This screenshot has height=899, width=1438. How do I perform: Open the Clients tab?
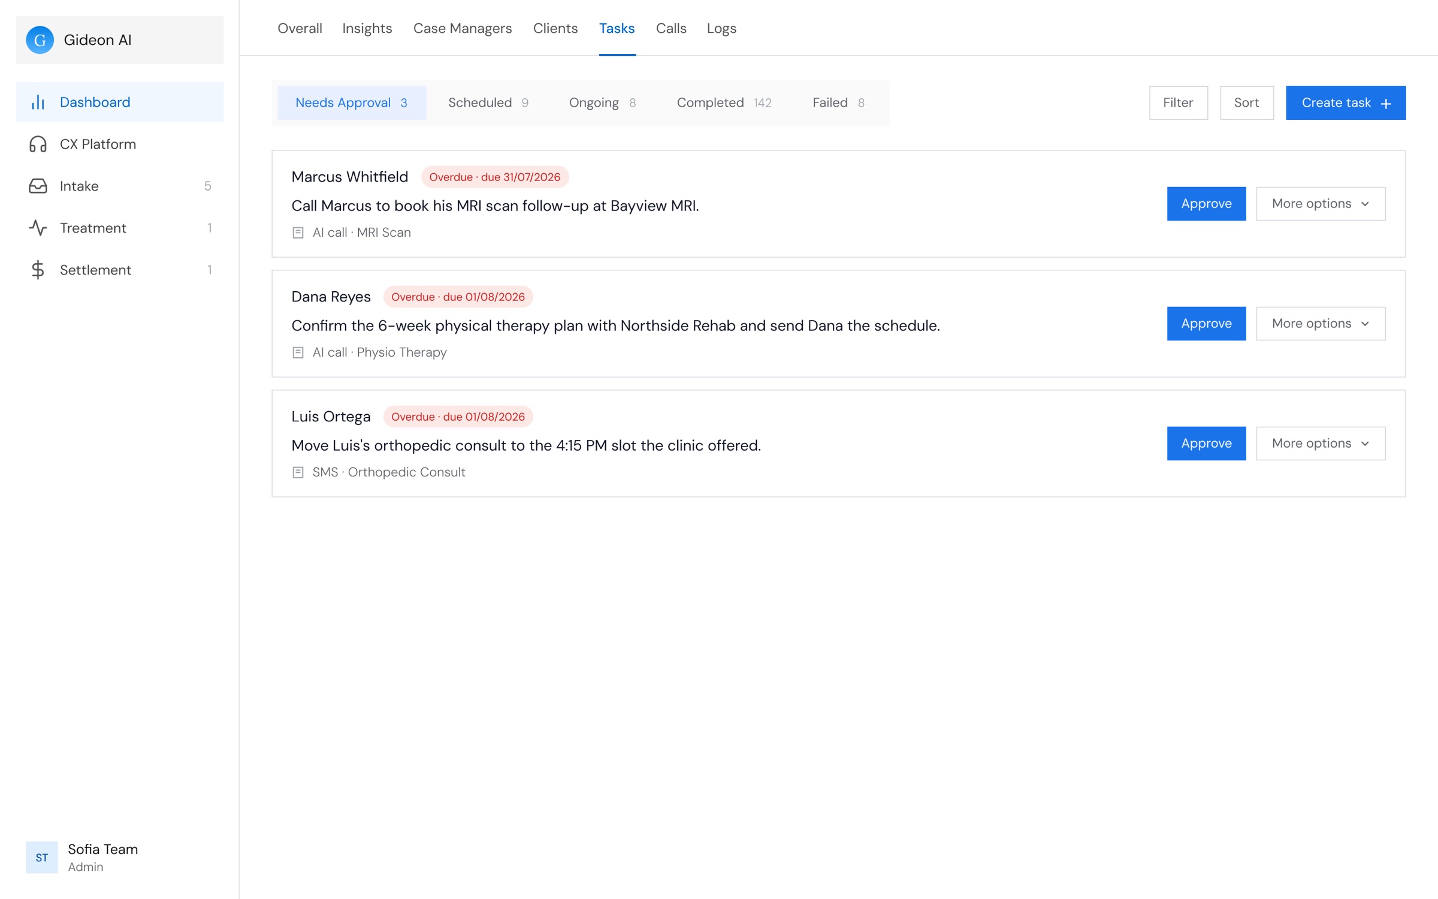point(555,28)
